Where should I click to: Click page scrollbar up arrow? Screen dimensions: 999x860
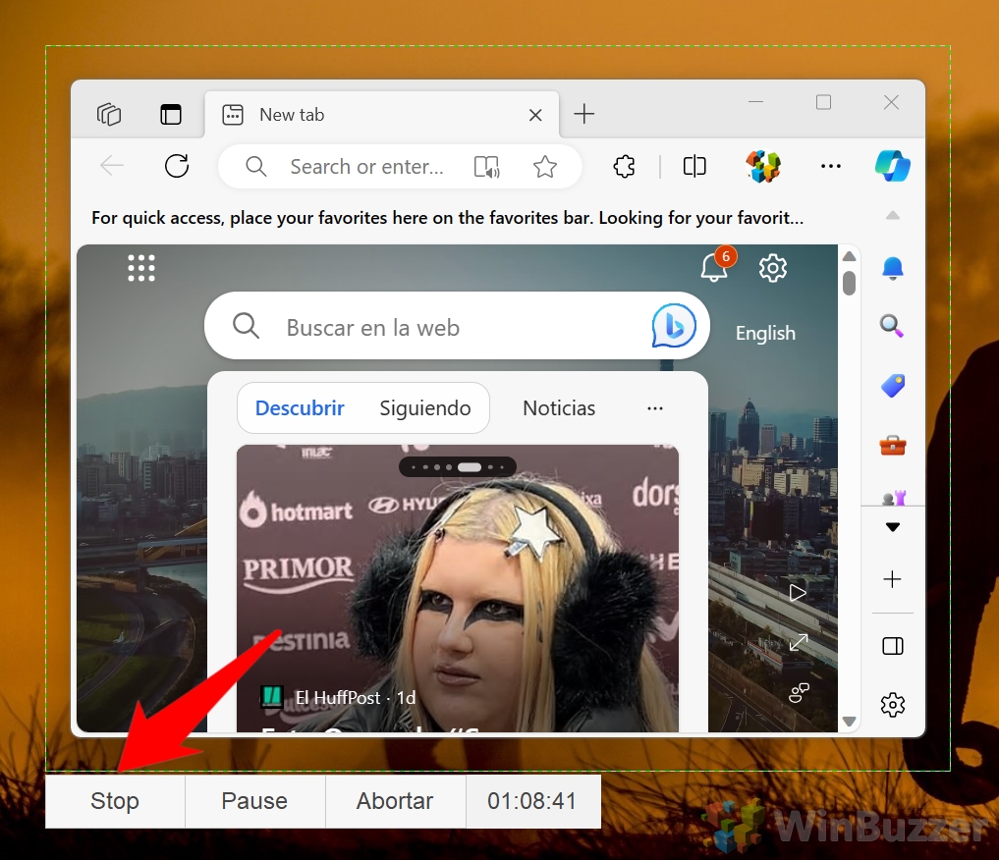click(x=849, y=256)
